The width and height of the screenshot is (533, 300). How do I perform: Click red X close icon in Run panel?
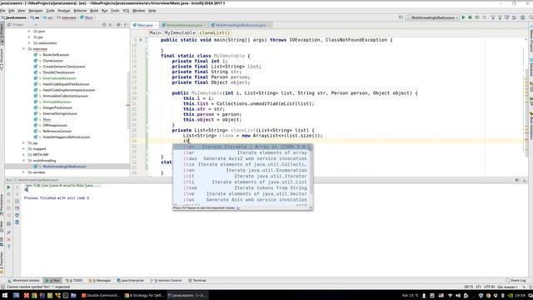tap(8, 239)
